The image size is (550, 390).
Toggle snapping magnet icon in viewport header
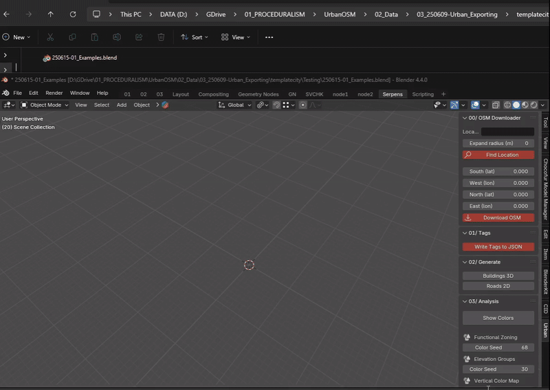point(276,105)
